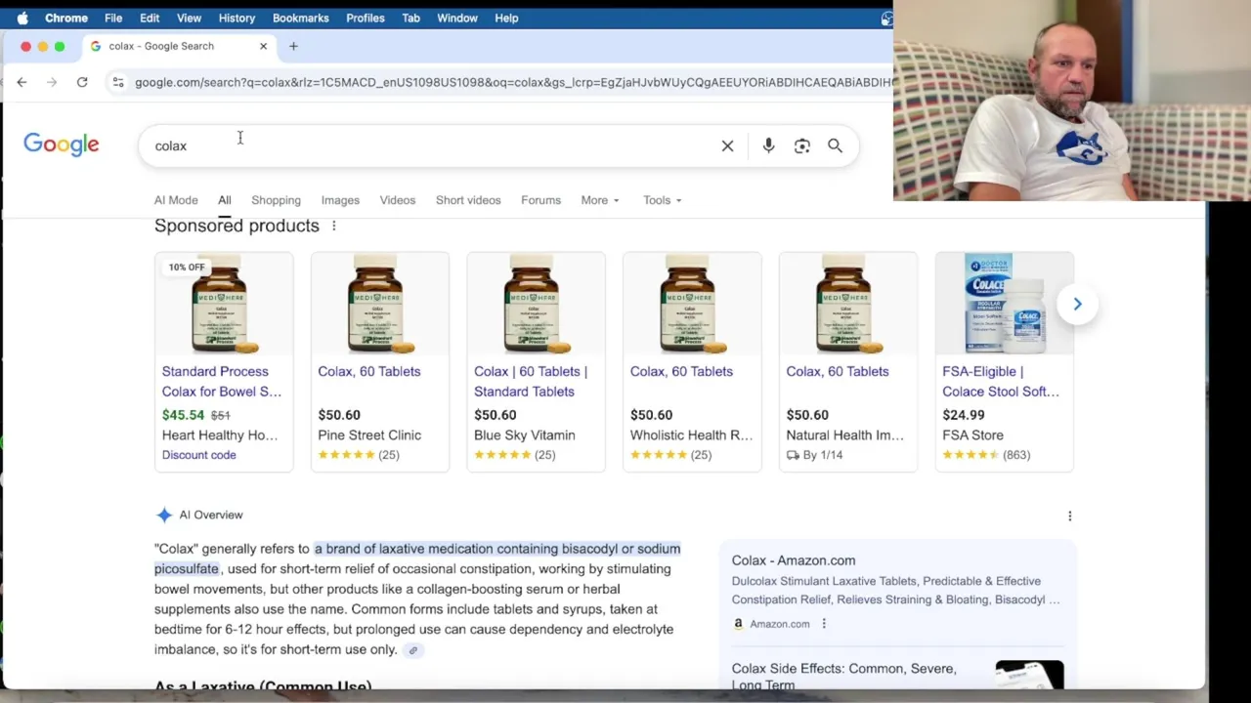The height and width of the screenshot is (703, 1251).
Task: Click the Amazon.com source site name
Action: click(x=780, y=624)
